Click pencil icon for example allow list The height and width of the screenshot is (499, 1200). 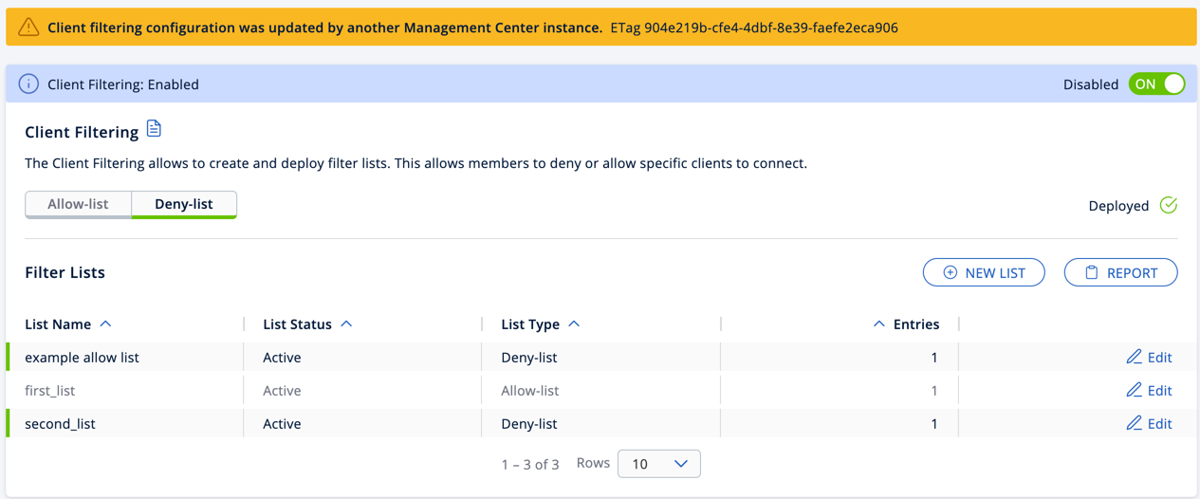(x=1134, y=357)
